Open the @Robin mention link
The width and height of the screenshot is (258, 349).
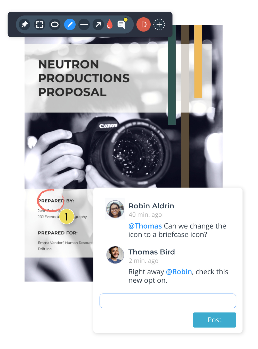(179, 272)
